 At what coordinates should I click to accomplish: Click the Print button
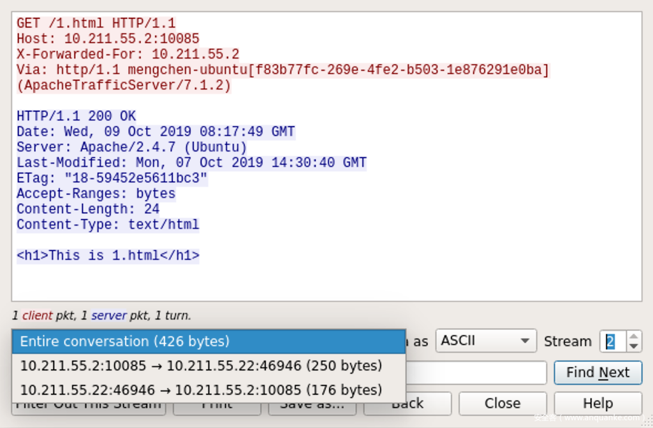(x=217, y=408)
